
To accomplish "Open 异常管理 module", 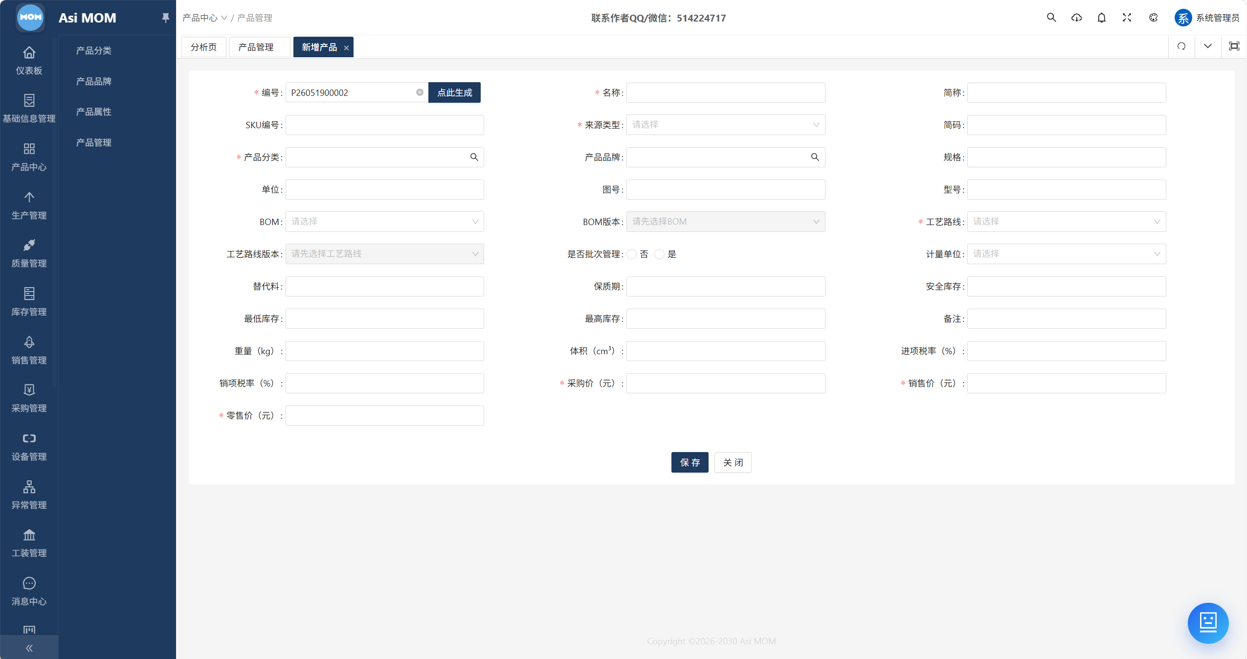I will 29,495.
